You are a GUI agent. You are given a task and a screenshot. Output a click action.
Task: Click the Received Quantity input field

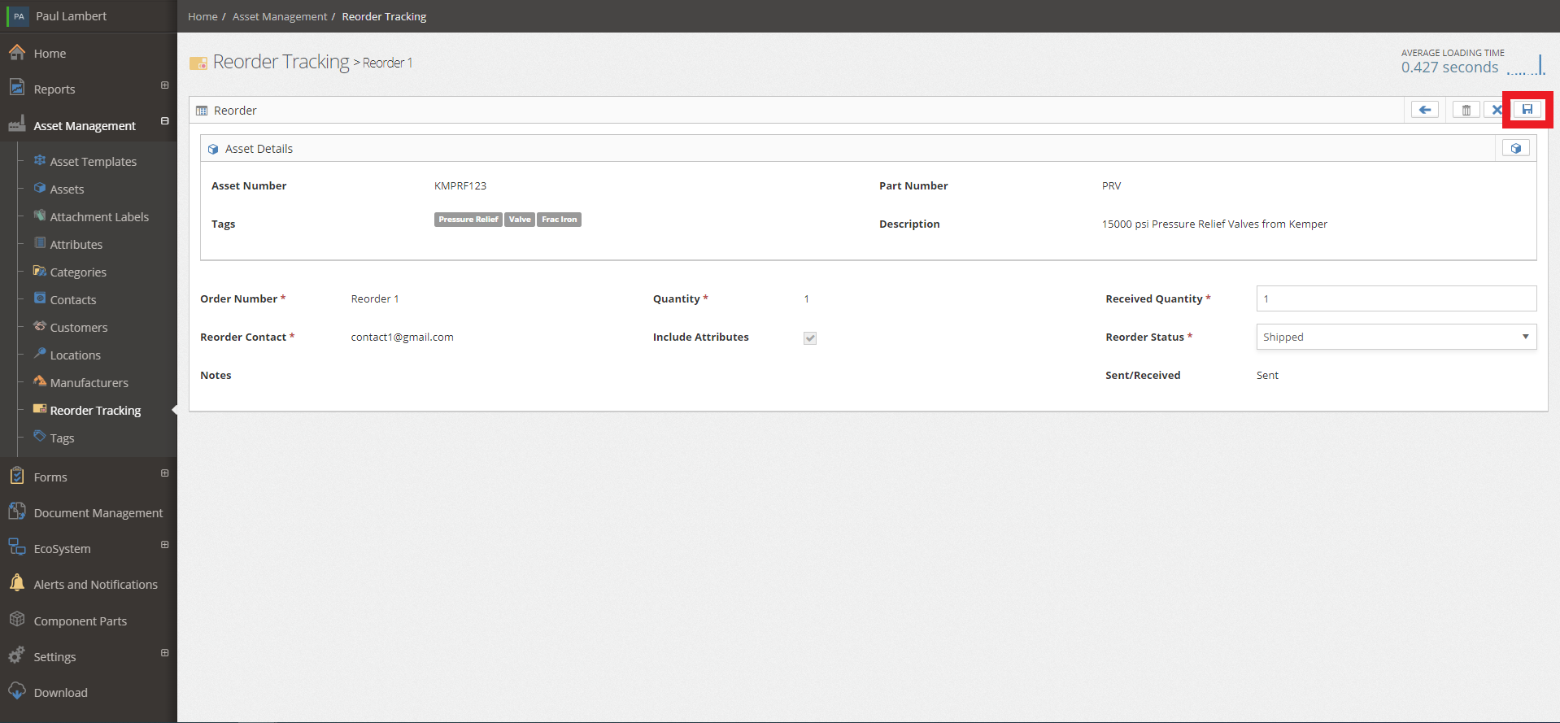1397,298
